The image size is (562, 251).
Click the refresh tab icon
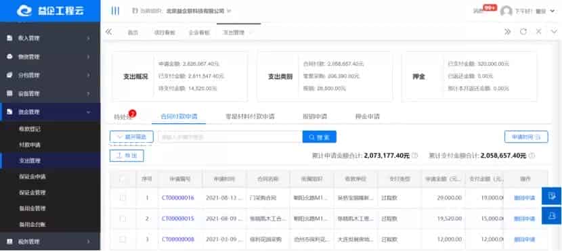click(x=523, y=32)
